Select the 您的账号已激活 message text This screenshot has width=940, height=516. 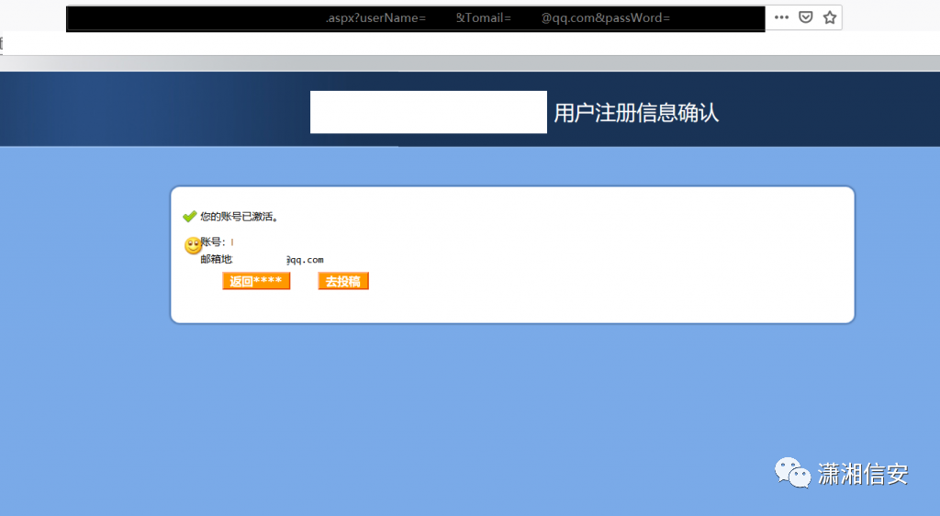tap(240, 217)
